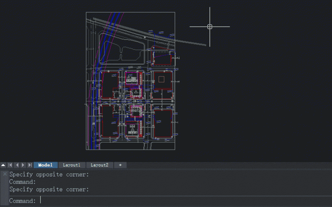Jump to first layout tab arrow

click(10, 165)
